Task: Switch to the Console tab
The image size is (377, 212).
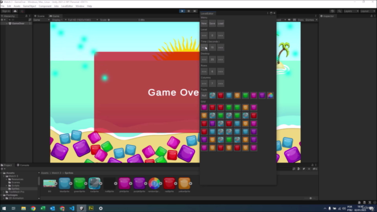Action: click(23, 165)
